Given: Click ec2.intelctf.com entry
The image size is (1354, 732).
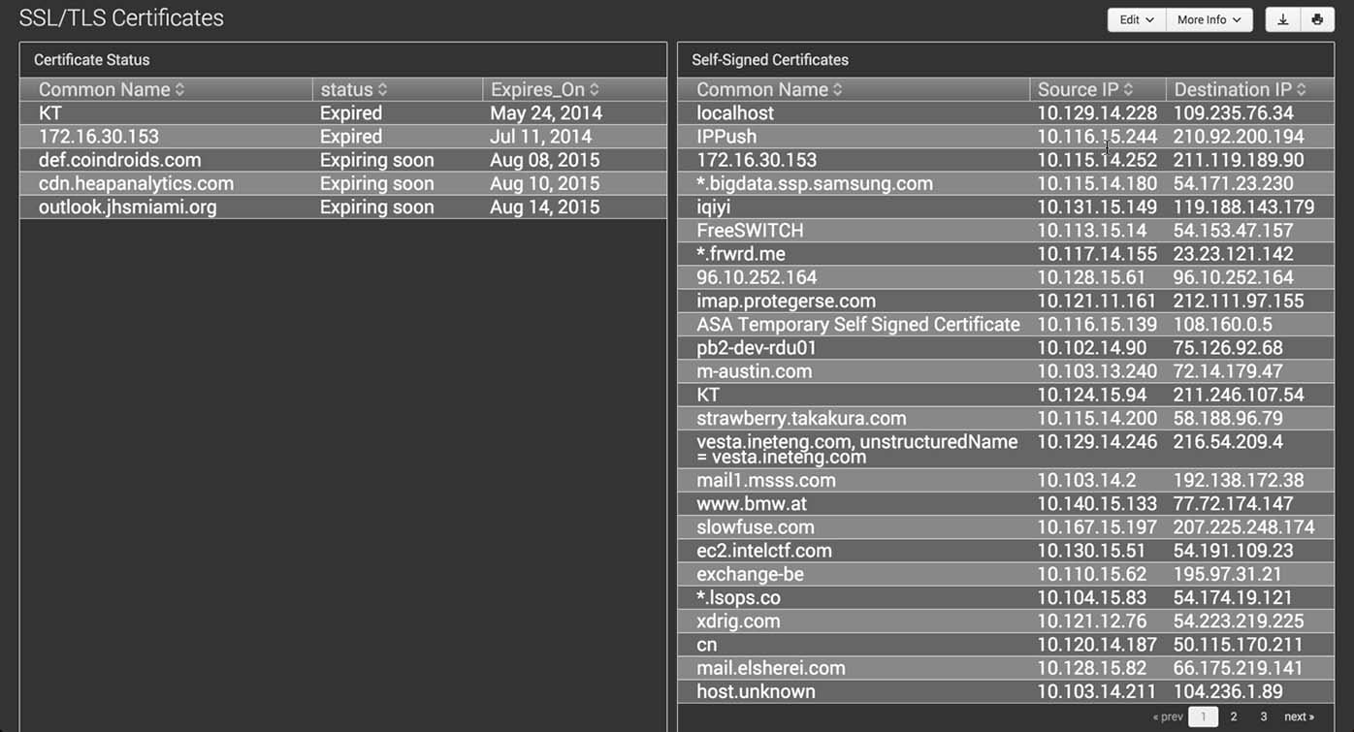Looking at the screenshot, I should [764, 551].
